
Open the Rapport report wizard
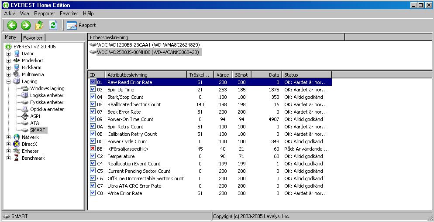(81, 25)
